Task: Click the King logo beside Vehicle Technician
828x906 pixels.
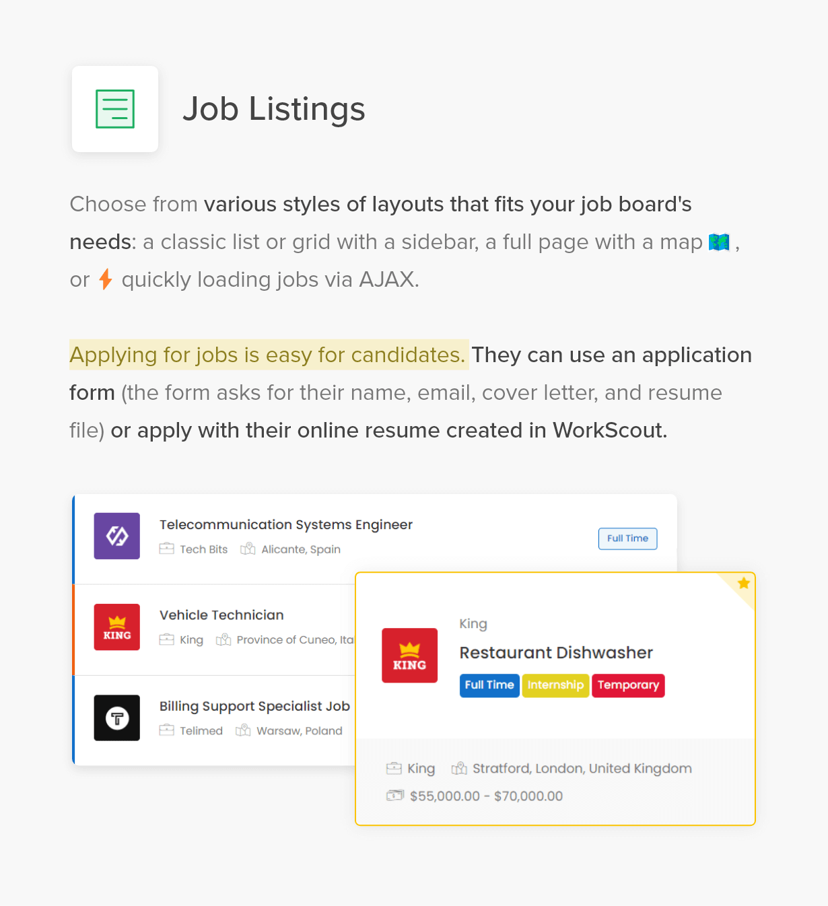Action: coord(117,627)
